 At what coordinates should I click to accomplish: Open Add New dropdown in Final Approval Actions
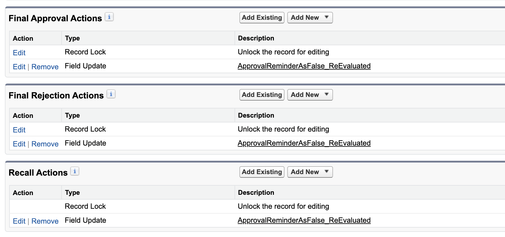pyautogui.click(x=310, y=17)
